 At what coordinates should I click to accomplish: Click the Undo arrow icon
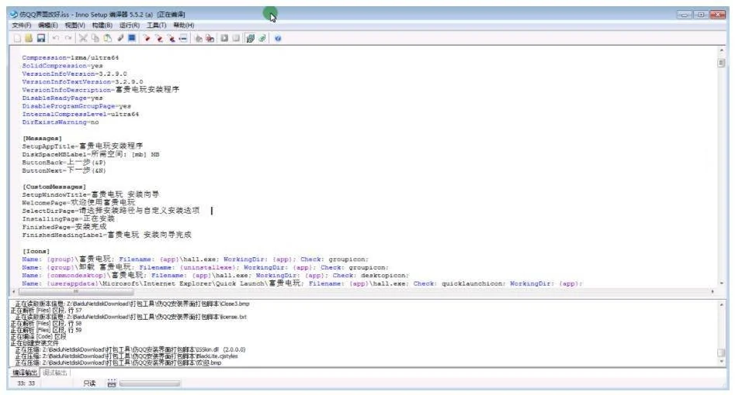(x=56, y=38)
